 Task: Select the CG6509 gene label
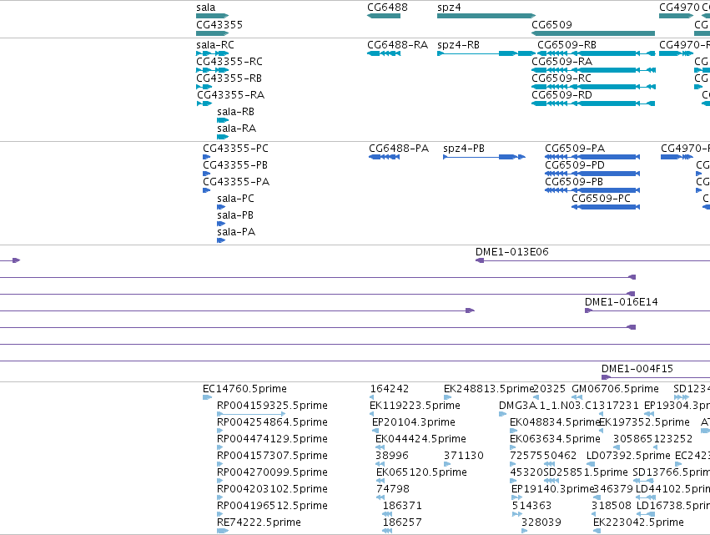[551, 24]
